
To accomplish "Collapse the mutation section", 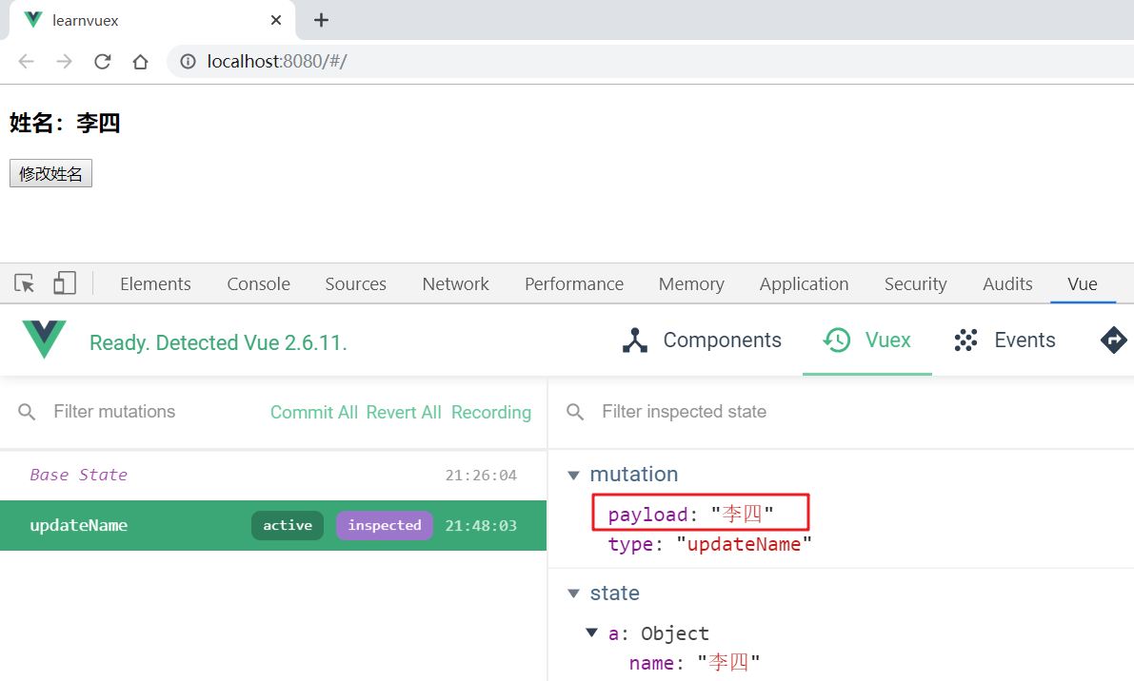I will pos(573,475).
